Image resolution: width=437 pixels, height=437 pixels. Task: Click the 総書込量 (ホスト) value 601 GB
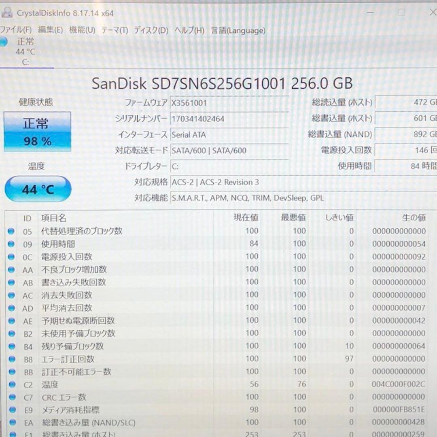pos(406,119)
